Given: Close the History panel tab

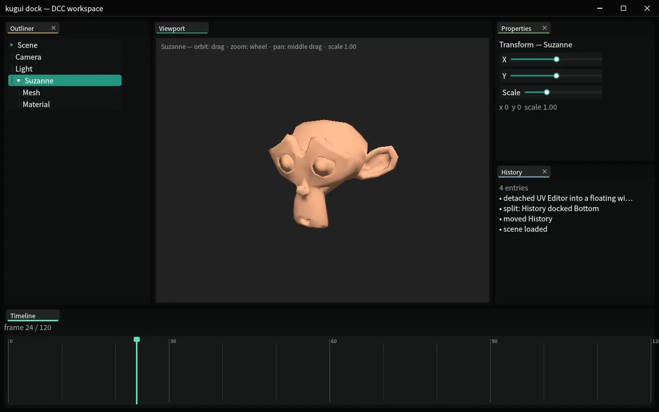Looking at the screenshot, I should (x=544, y=171).
